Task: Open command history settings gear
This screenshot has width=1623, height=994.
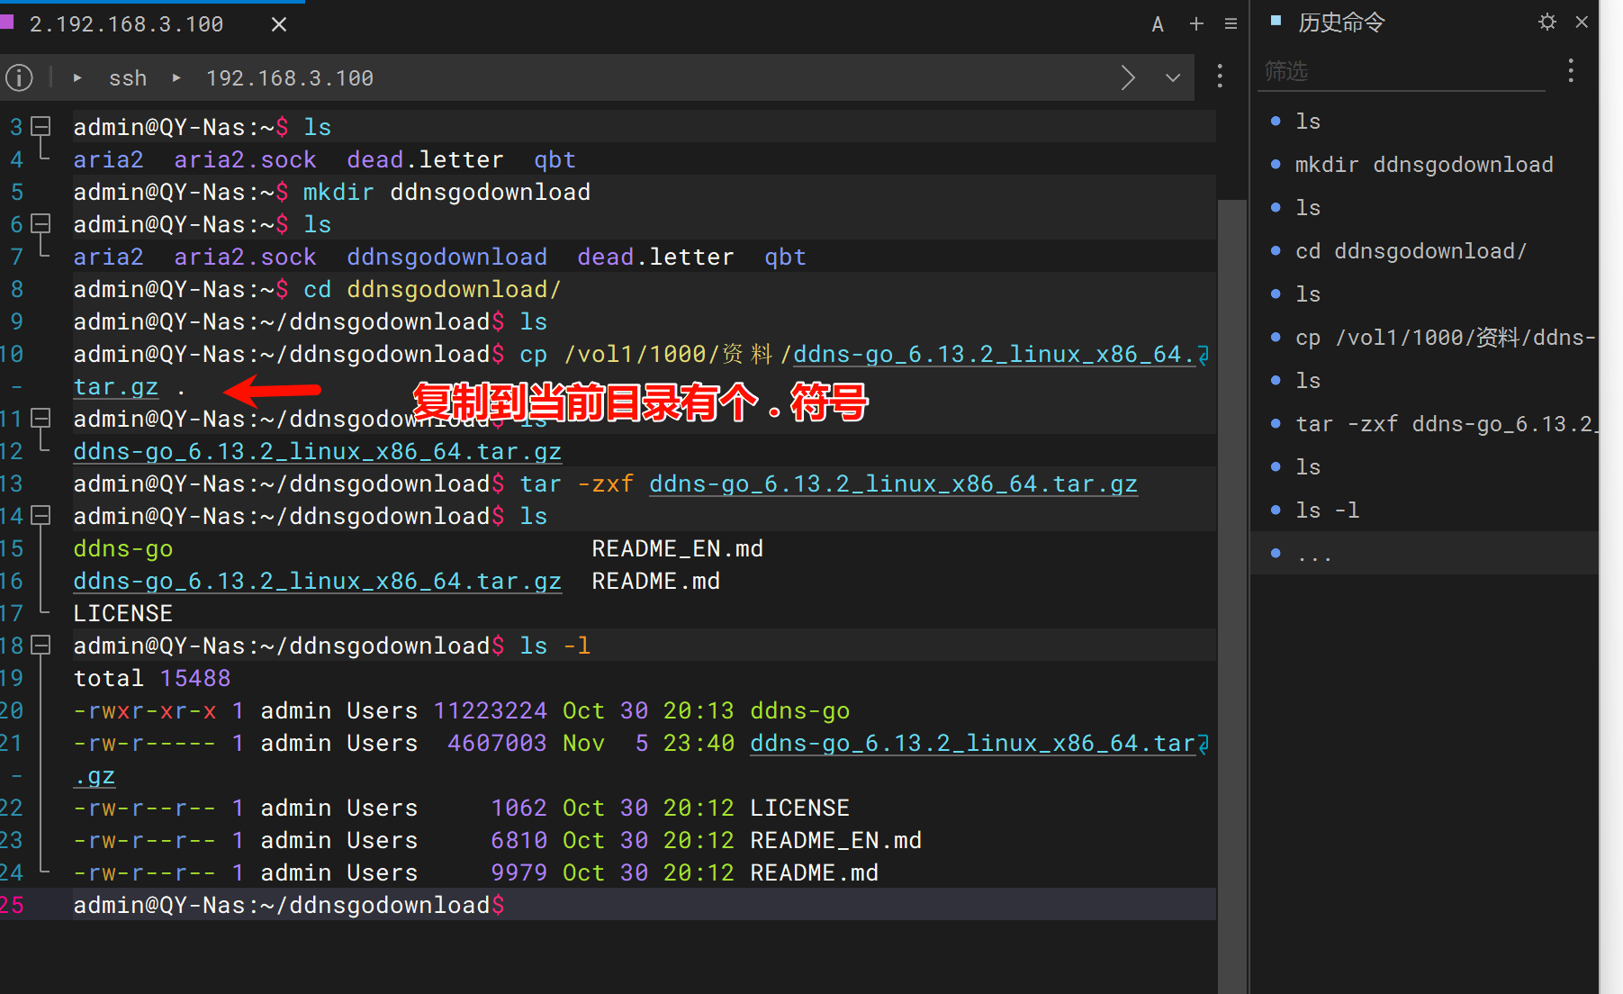Action: (x=1546, y=23)
